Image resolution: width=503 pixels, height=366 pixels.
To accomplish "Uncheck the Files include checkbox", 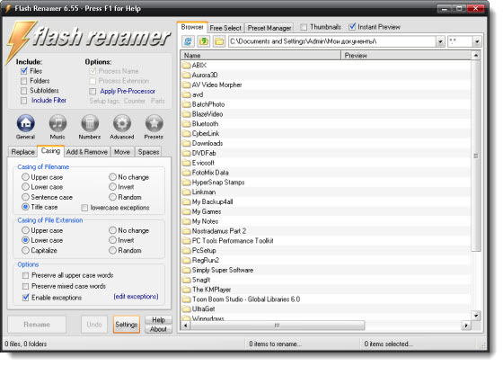I will pos(23,71).
